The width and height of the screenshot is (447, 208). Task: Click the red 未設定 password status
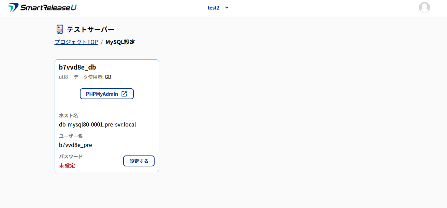coord(67,165)
